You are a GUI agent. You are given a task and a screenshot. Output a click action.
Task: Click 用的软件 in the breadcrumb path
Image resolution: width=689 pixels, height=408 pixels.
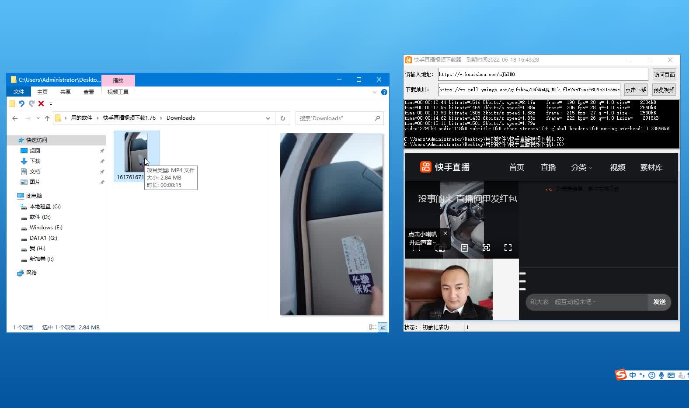coord(82,118)
